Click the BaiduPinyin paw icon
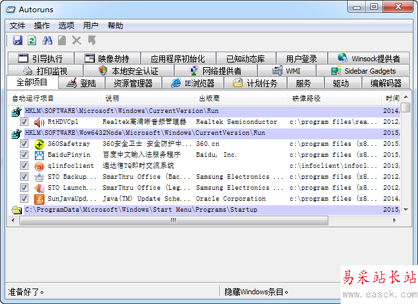 tap(39, 155)
